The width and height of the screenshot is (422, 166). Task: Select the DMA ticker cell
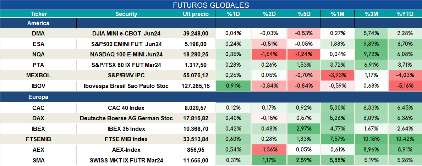tap(38, 33)
